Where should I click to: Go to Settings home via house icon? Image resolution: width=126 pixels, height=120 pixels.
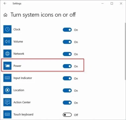point(5,15)
